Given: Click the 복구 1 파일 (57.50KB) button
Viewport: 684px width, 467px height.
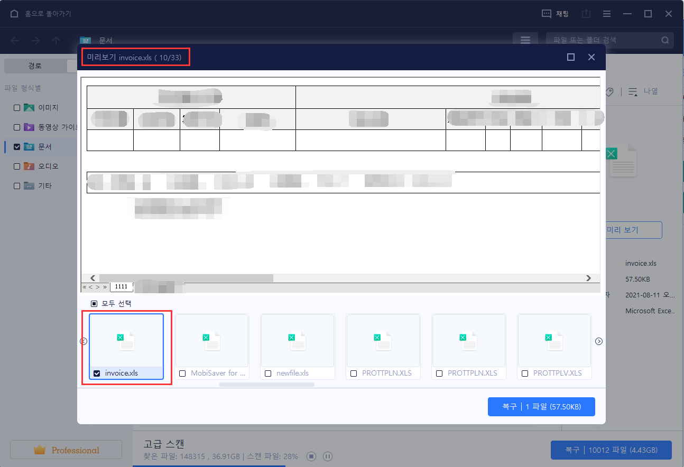Looking at the screenshot, I should tap(541, 407).
